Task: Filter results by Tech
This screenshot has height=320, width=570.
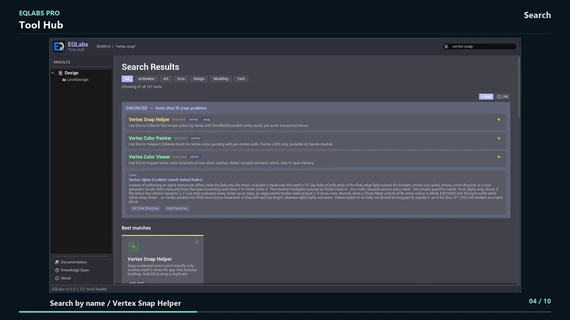Action: point(241,79)
